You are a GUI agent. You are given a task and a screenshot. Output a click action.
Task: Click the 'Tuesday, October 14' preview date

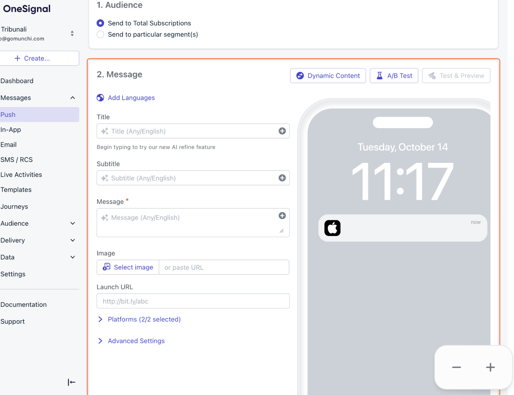pyautogui.click(x=403, y=147)
